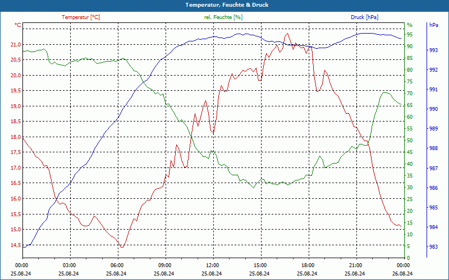Click the green "85" humidity axis value
The width and height of the screenshot is (449, 280).
410,58
